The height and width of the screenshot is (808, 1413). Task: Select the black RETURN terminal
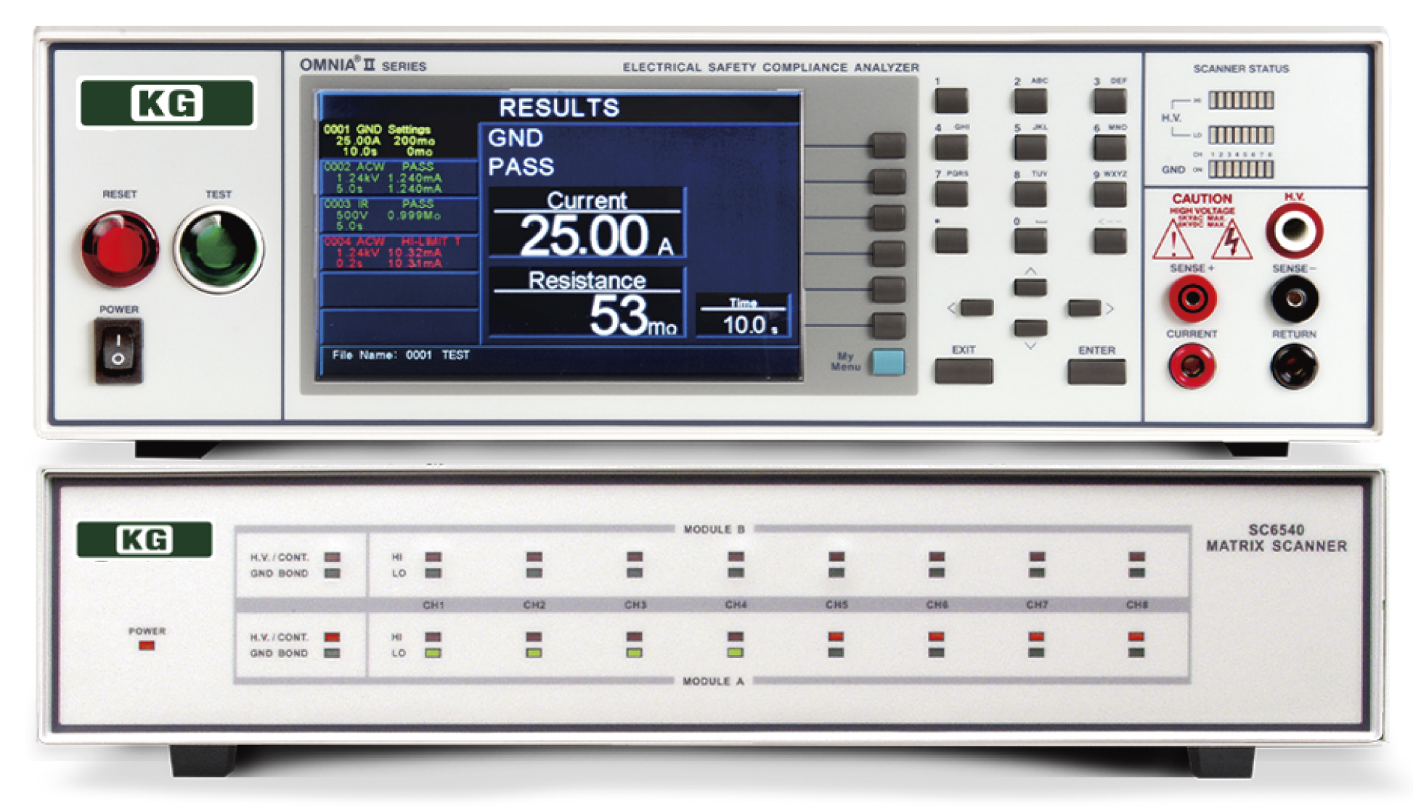(x=1294, y=366)
